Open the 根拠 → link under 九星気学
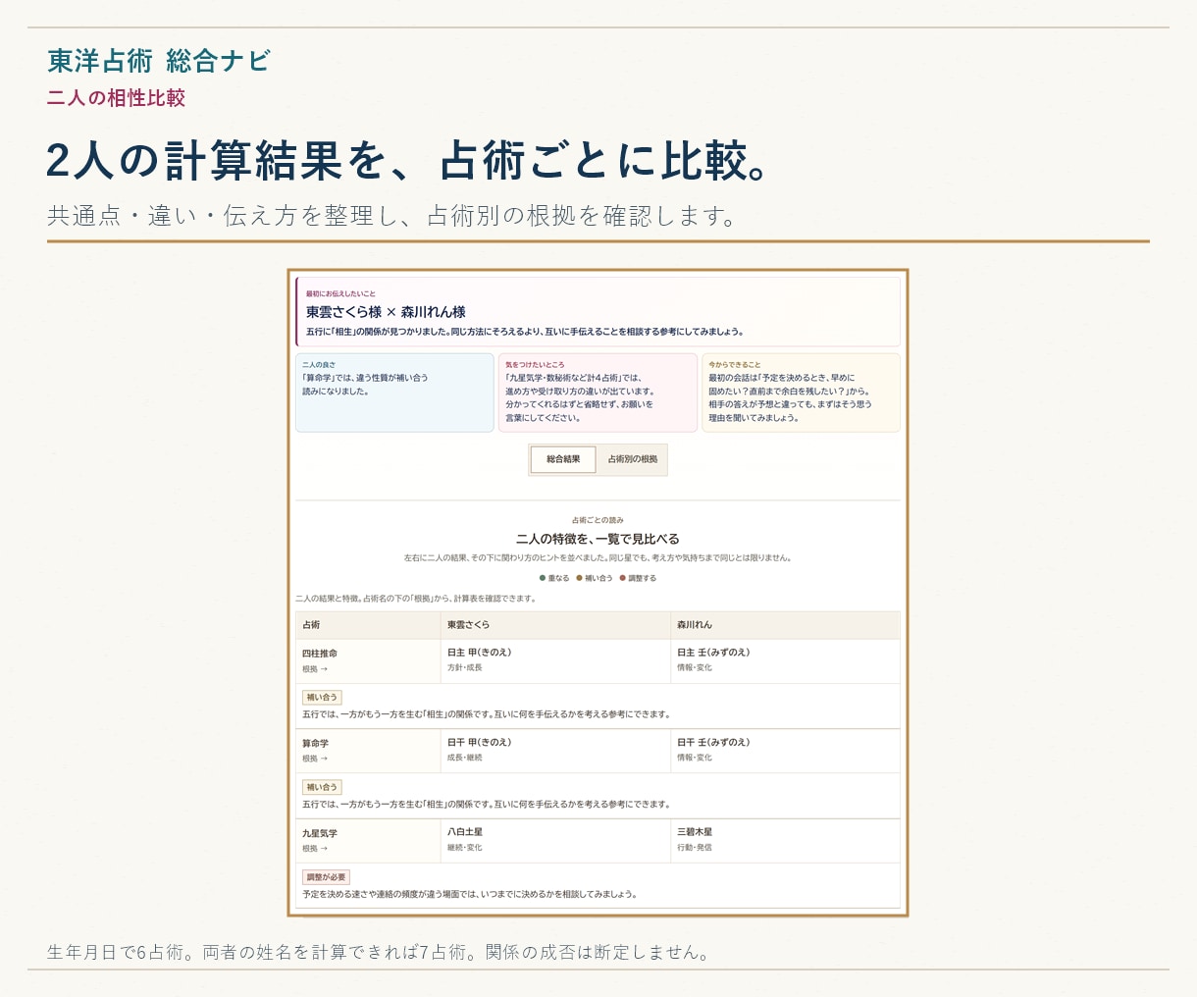Screen dimensions: 1197x997 (x=315, y=849)
